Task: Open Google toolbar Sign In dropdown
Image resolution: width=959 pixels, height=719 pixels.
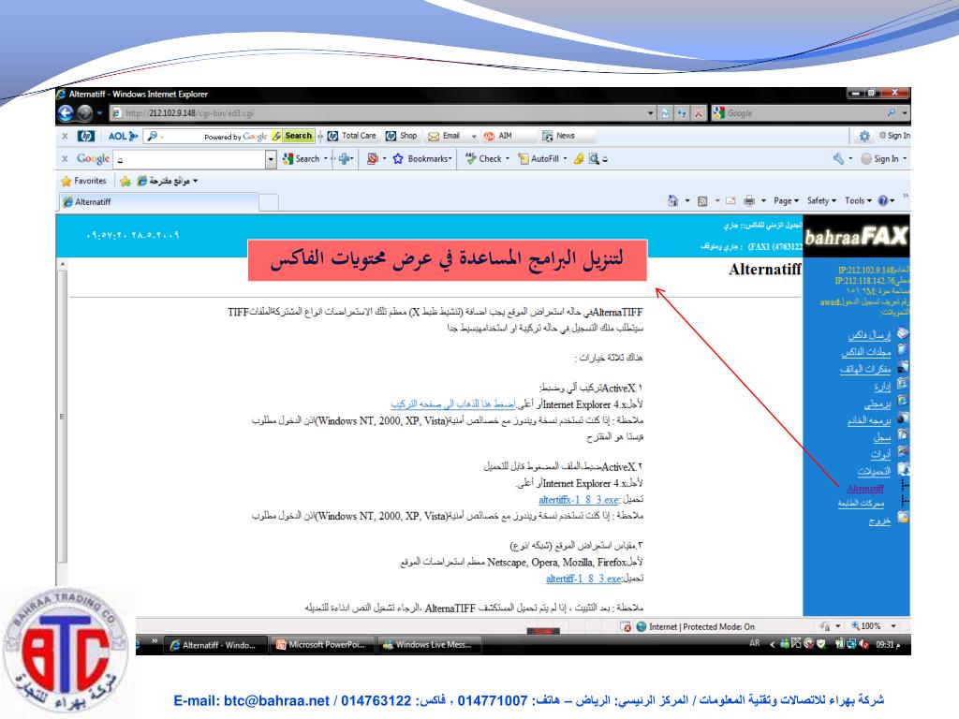Action: pos(883,159)
